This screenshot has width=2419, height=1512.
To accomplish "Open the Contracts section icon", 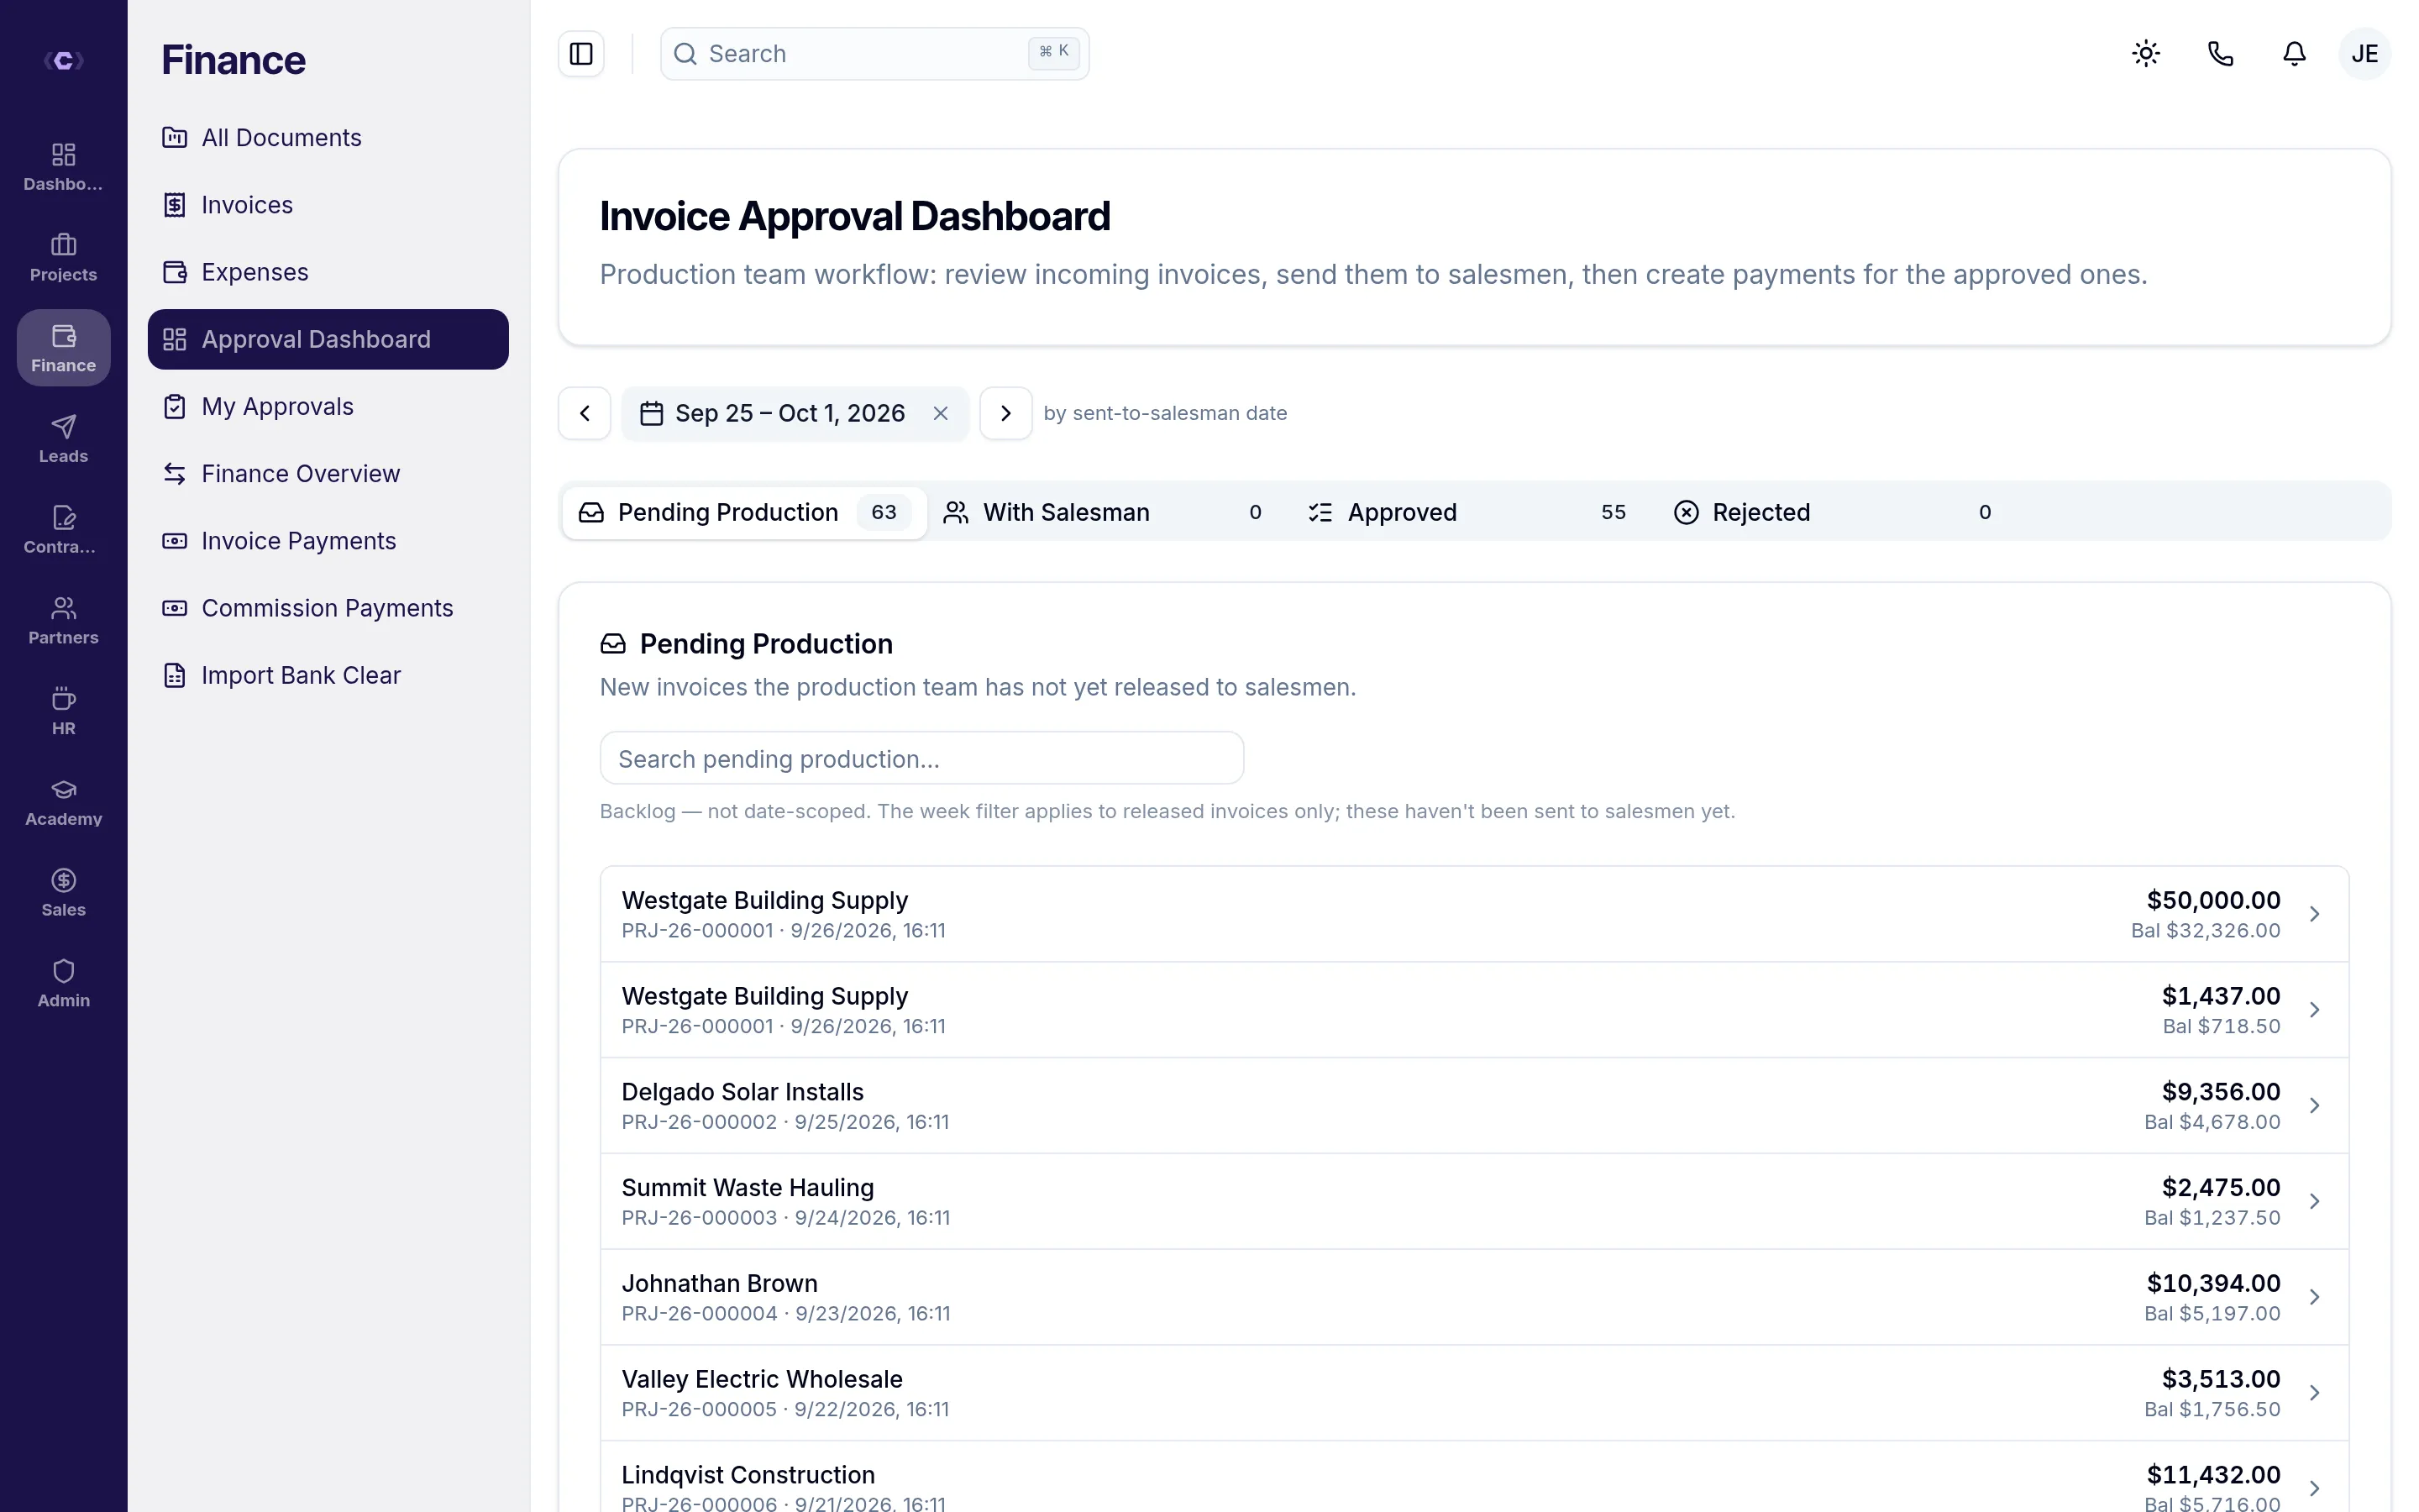I will point(63,530).
